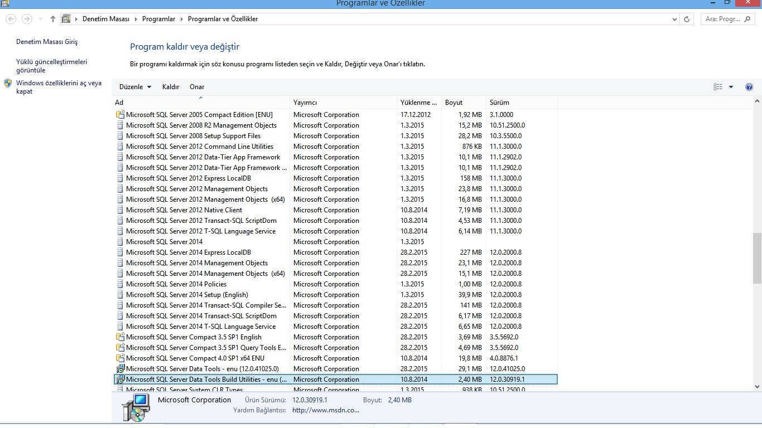Click the Control Panel icon in address bar

[66, 19]
